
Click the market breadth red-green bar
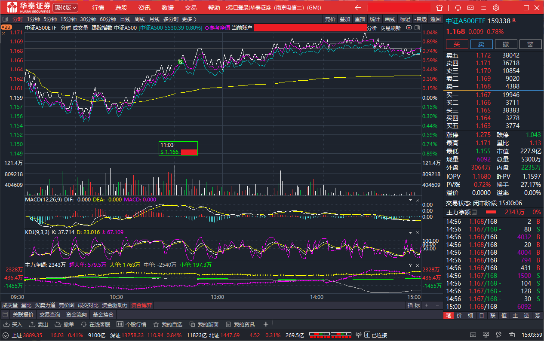330,335
